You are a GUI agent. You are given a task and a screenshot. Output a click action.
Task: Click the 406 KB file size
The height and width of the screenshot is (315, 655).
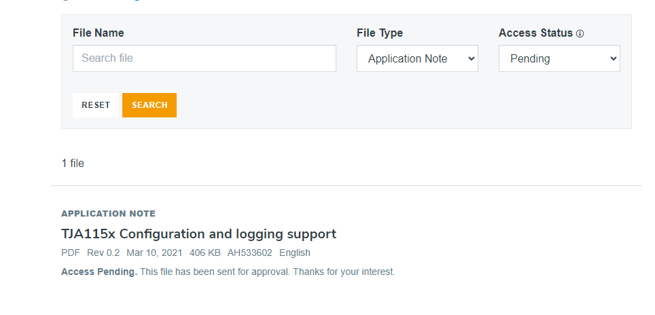(205, 253)
